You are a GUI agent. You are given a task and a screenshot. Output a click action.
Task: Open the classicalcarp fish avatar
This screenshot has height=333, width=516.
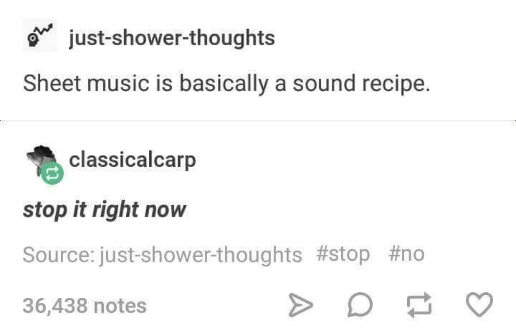41,157
